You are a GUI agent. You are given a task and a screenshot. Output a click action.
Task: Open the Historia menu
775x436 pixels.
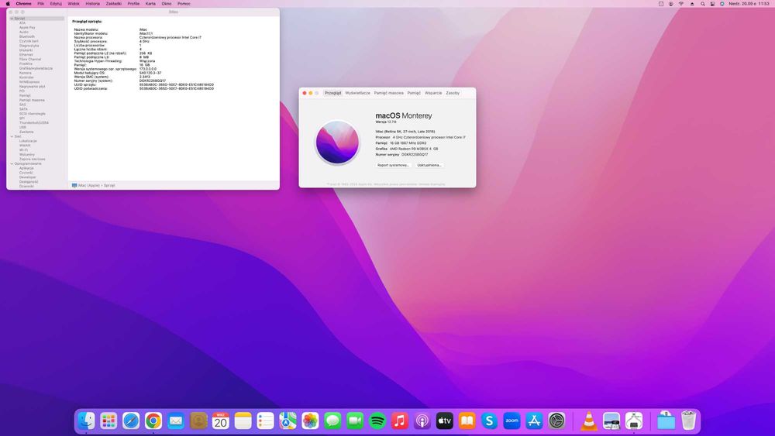(92, 3)
